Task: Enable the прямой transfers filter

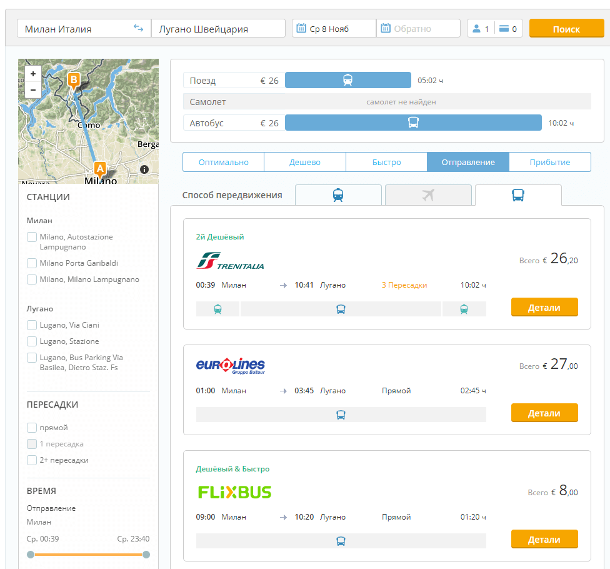Action: click(32, 428)
